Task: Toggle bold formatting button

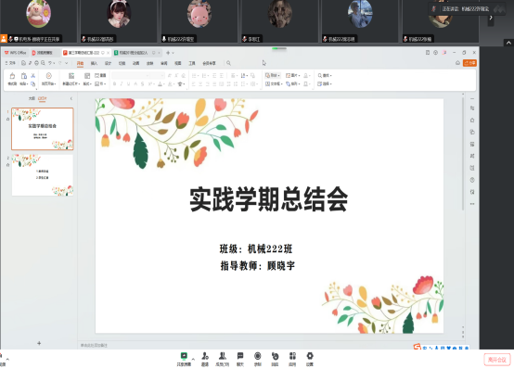Action: tap(114, 83)
